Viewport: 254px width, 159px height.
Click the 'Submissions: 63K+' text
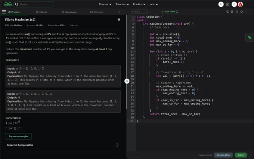(x=56, y=25)
